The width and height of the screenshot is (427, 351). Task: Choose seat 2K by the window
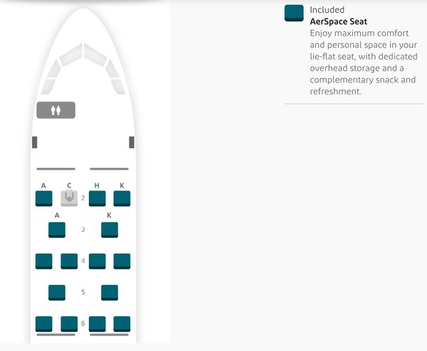click(122, 198)
